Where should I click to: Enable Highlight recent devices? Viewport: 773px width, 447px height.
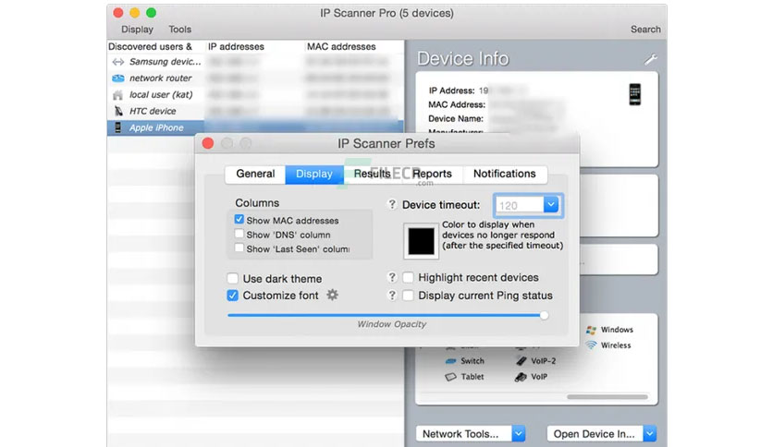[408, 277]
